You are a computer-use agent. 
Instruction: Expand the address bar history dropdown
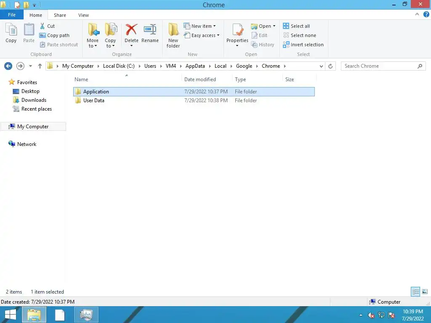[x=321, y=66]
